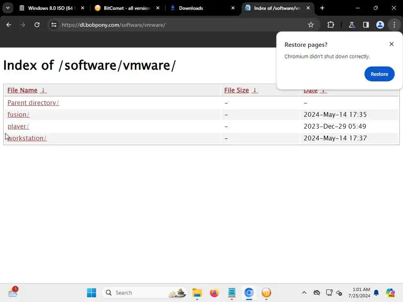The image size is (403, 302).
Task: Select the Index of /software/vmware tab
Action: (x=277, y=8)
